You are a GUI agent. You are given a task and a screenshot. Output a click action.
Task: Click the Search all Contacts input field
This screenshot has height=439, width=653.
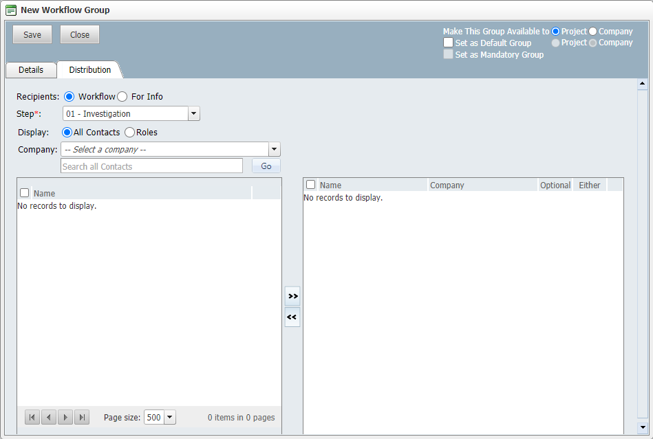(151, 166)
